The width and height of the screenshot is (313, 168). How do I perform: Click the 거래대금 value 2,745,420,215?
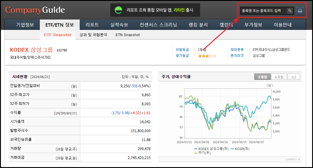[139, 158]
